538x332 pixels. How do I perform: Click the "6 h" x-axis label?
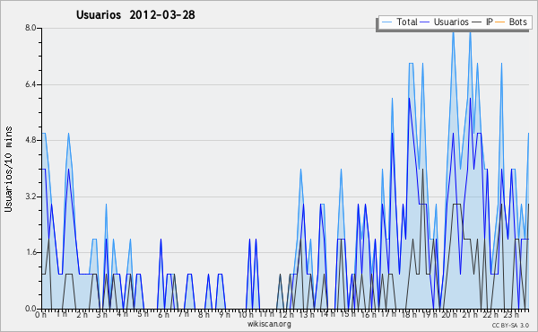[x=163, y=315]
